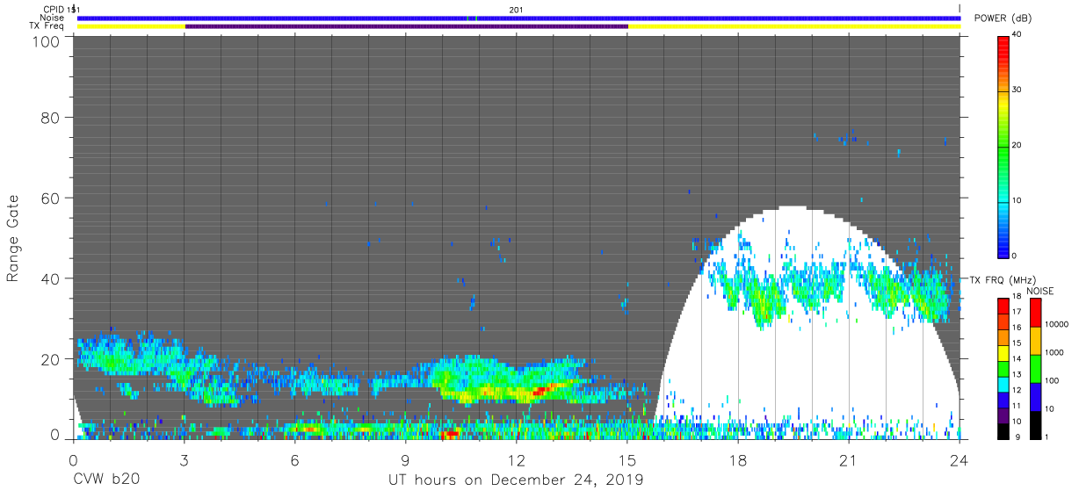
Task: Click the purple segment of the top TX Freq bar
Action: click(407, 26)
